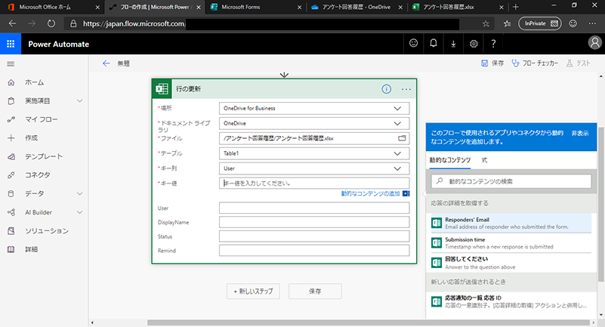Click the browser back arrow

point(12,23)
